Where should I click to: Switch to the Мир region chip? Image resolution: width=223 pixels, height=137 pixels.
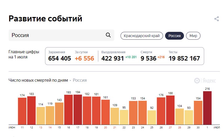pyautogui.click(x=193, y=36)
